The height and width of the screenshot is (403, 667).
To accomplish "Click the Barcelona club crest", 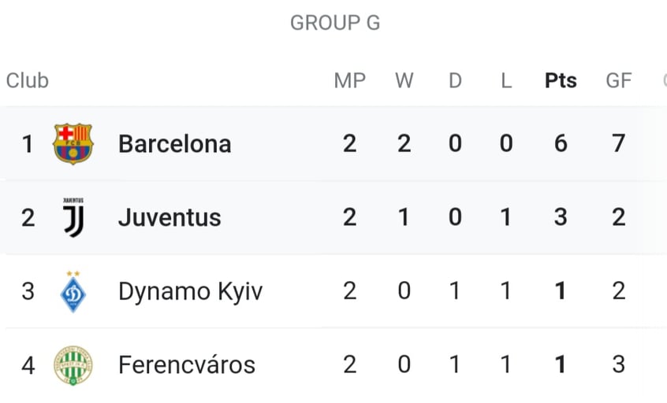I will point(73,144).
